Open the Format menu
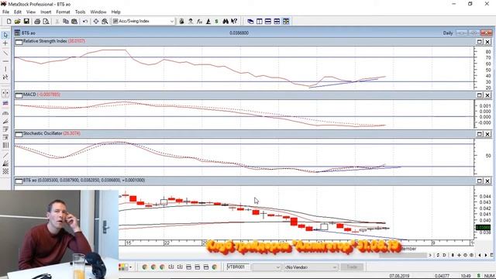This screenshot has height=279, width=496. [x=63, y=12]
